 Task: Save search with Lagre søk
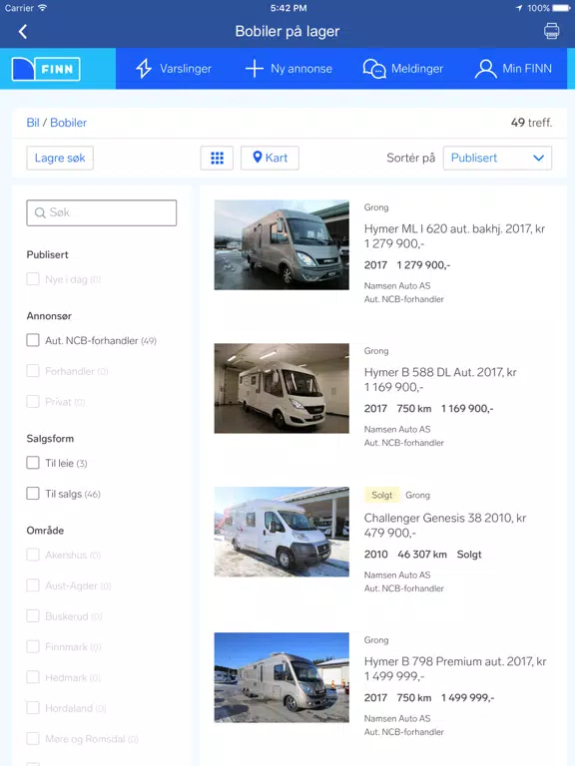pyautogui.click(x=60, y=158)
